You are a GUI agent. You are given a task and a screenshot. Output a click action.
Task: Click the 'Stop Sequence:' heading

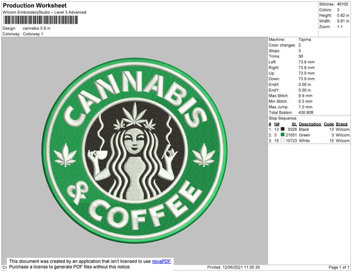pyautogui.click(x=283, y=118)
